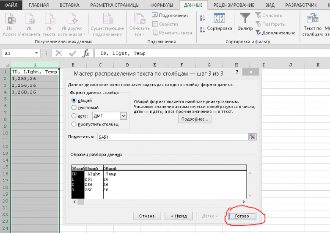Select row 10 header

click(5, 133)
